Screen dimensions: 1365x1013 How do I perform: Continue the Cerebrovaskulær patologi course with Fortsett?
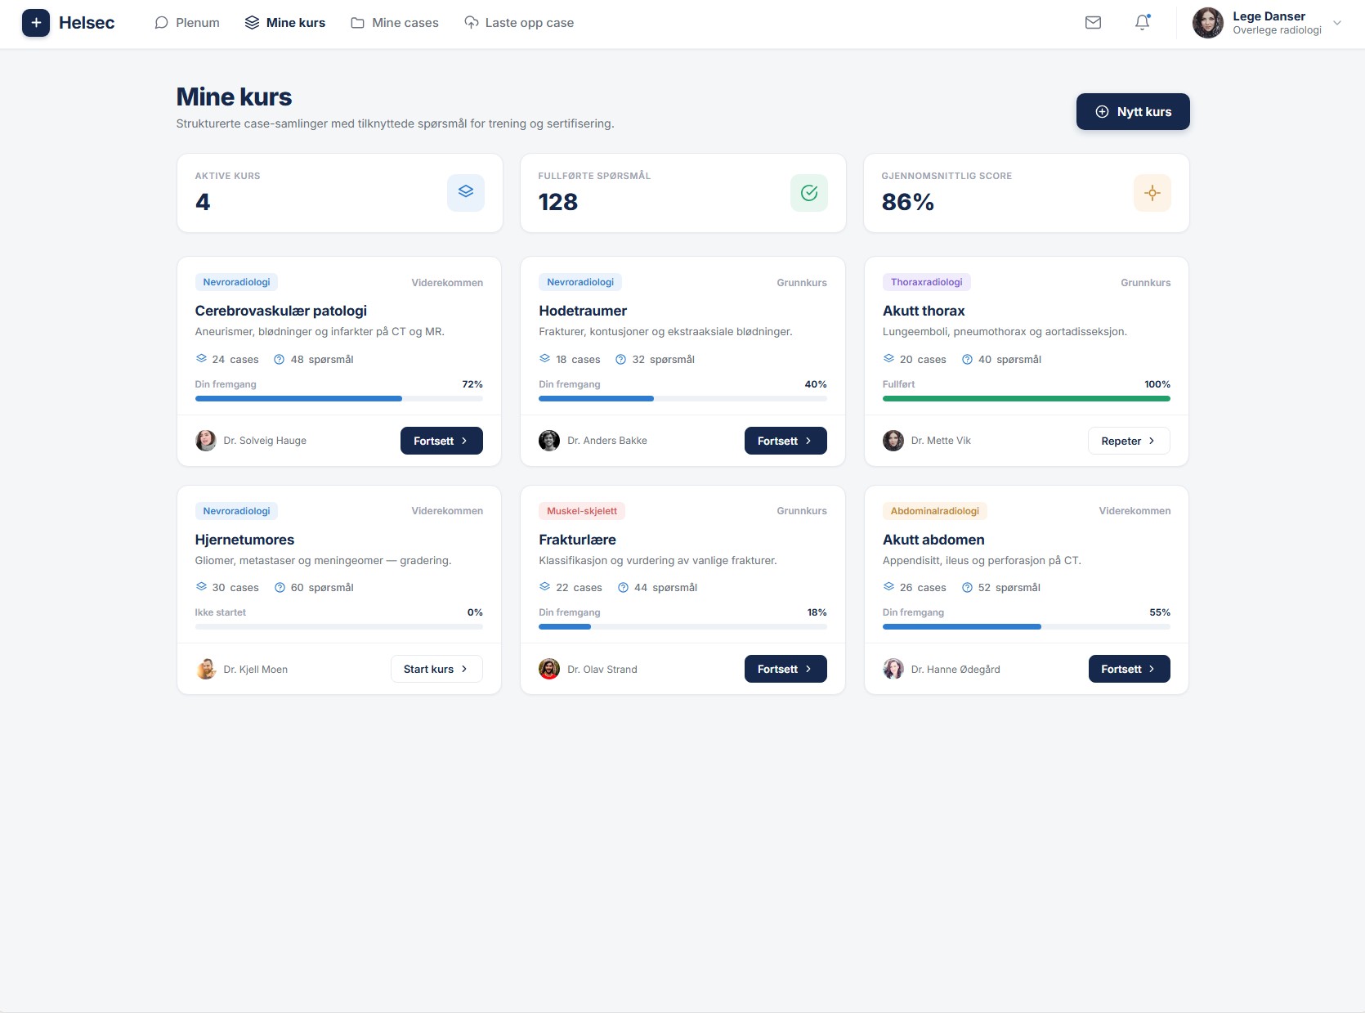(x=441, y=441)
